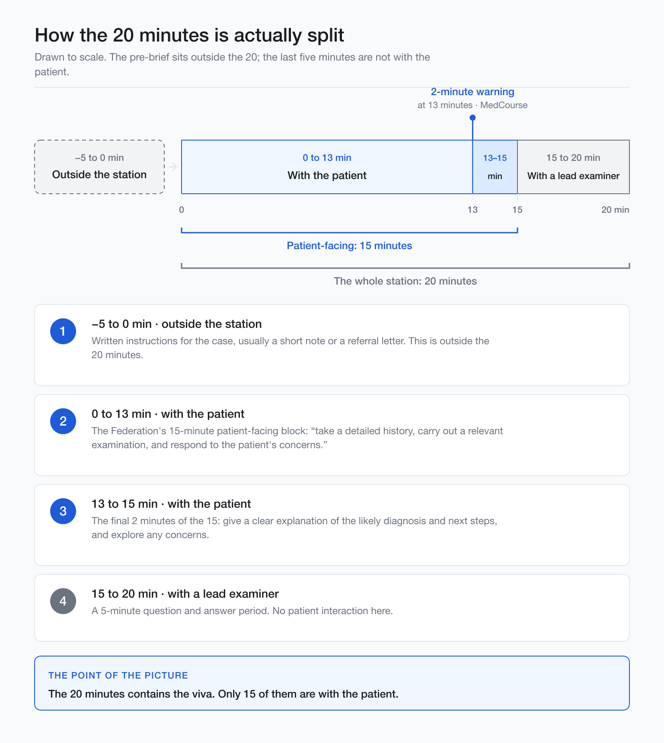
Task: Click the '15' axis tick label
Action: point(517,210)
